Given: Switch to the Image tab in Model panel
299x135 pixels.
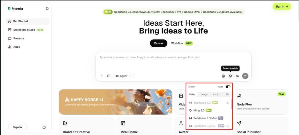Looking at the screenshot, I should click(204, 94).
